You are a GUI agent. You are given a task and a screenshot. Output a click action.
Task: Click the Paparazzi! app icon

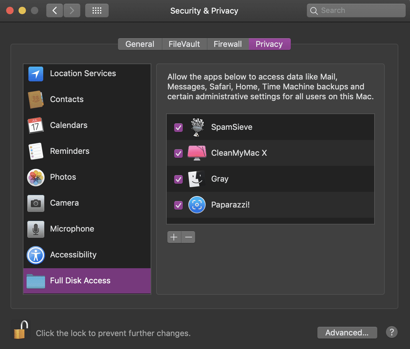(x=197, y=205)
